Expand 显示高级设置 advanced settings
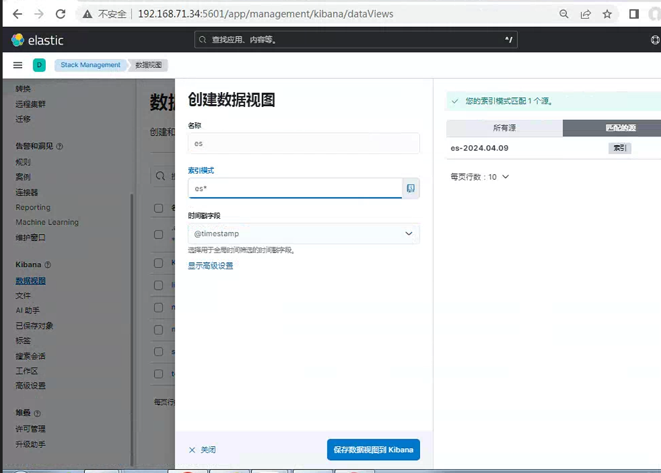This screenshot has height=473, width=661. tap(211, 266)
